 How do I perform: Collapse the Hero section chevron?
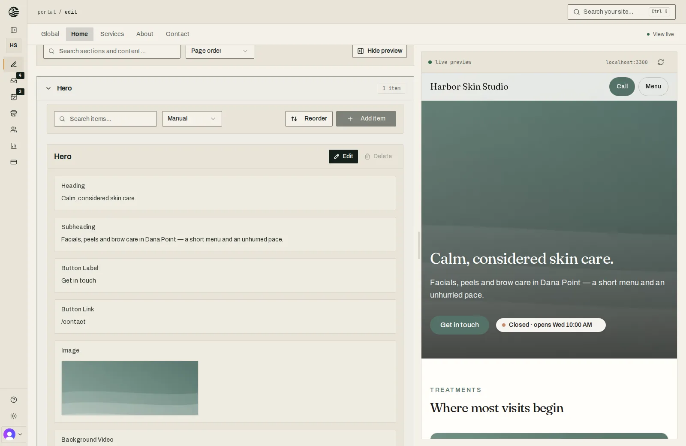(48, 88)
